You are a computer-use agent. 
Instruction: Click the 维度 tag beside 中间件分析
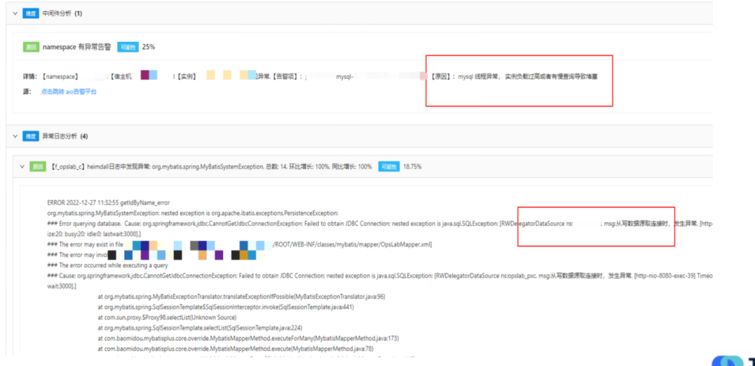pyautogui.click(x=30, y=13)
